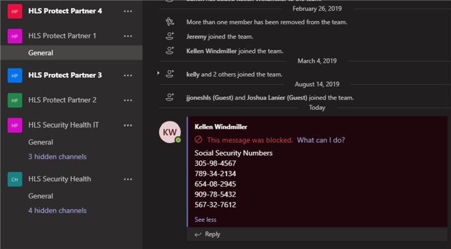Screen dimensions: 451x249
Task: Open General channel under HLS Security Health IT
Action: (x=41, y=142)
